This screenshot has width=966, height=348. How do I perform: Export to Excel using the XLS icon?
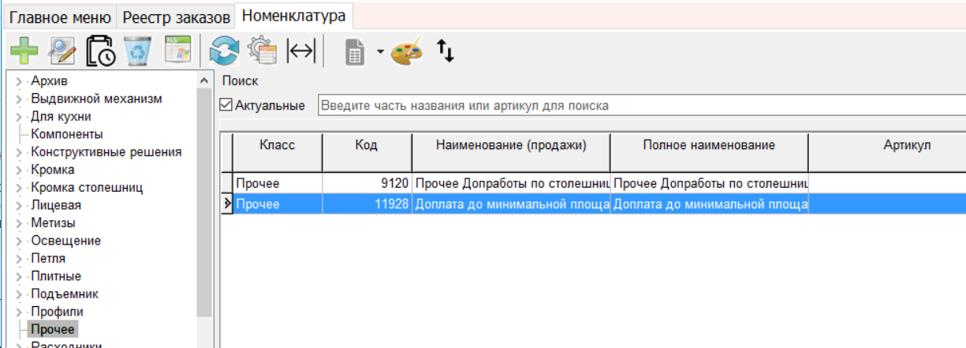coord(177,52)
